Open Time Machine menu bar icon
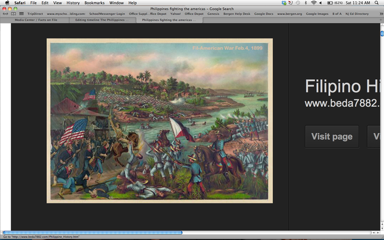 click(x=298, y=3)
